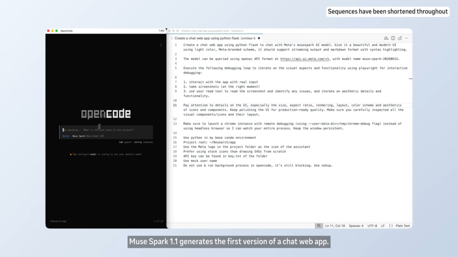This screenshot has height=257, width=458.
Task: Focus the OpenCode 'Ask anything' prompt field
Action: pyautogui.click(x=107, y=130)
